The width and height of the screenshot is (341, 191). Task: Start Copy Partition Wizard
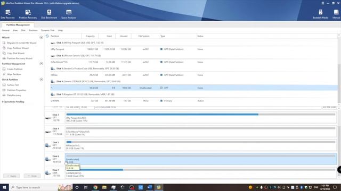[x=15, y=48]
